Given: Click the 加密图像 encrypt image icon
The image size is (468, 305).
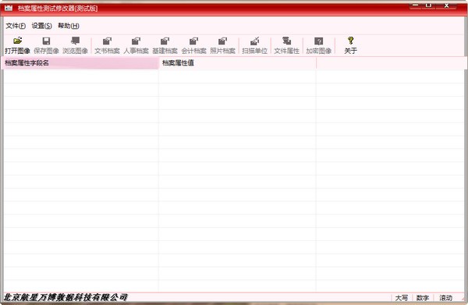Looking at the screenshot, I should point(319,41).
